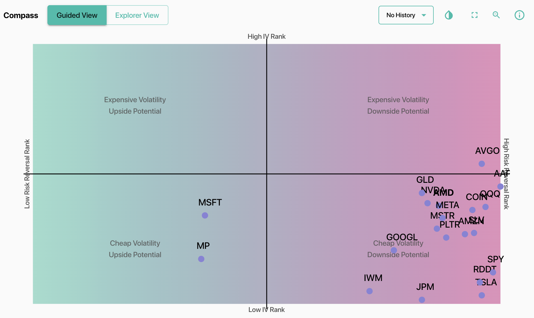Open fullscreen mode via the expand icon
The image size is (534, 318).
475,15
